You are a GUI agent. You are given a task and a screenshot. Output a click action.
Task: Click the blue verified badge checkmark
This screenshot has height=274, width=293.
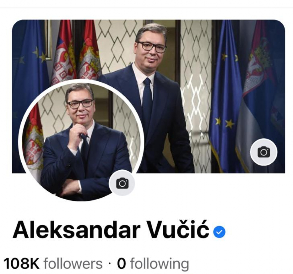click(x=220, y=232)
